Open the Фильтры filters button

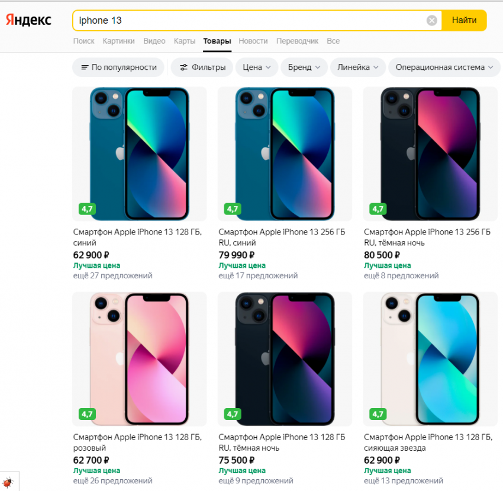[x=201, y=68]
